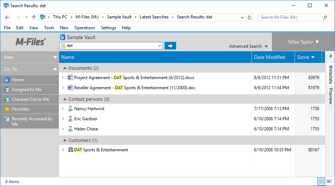Image resolution: width=335 pixels, height=186 pixels.
Task: Click the Checked Out to Me icon
Action: [7, 99]
